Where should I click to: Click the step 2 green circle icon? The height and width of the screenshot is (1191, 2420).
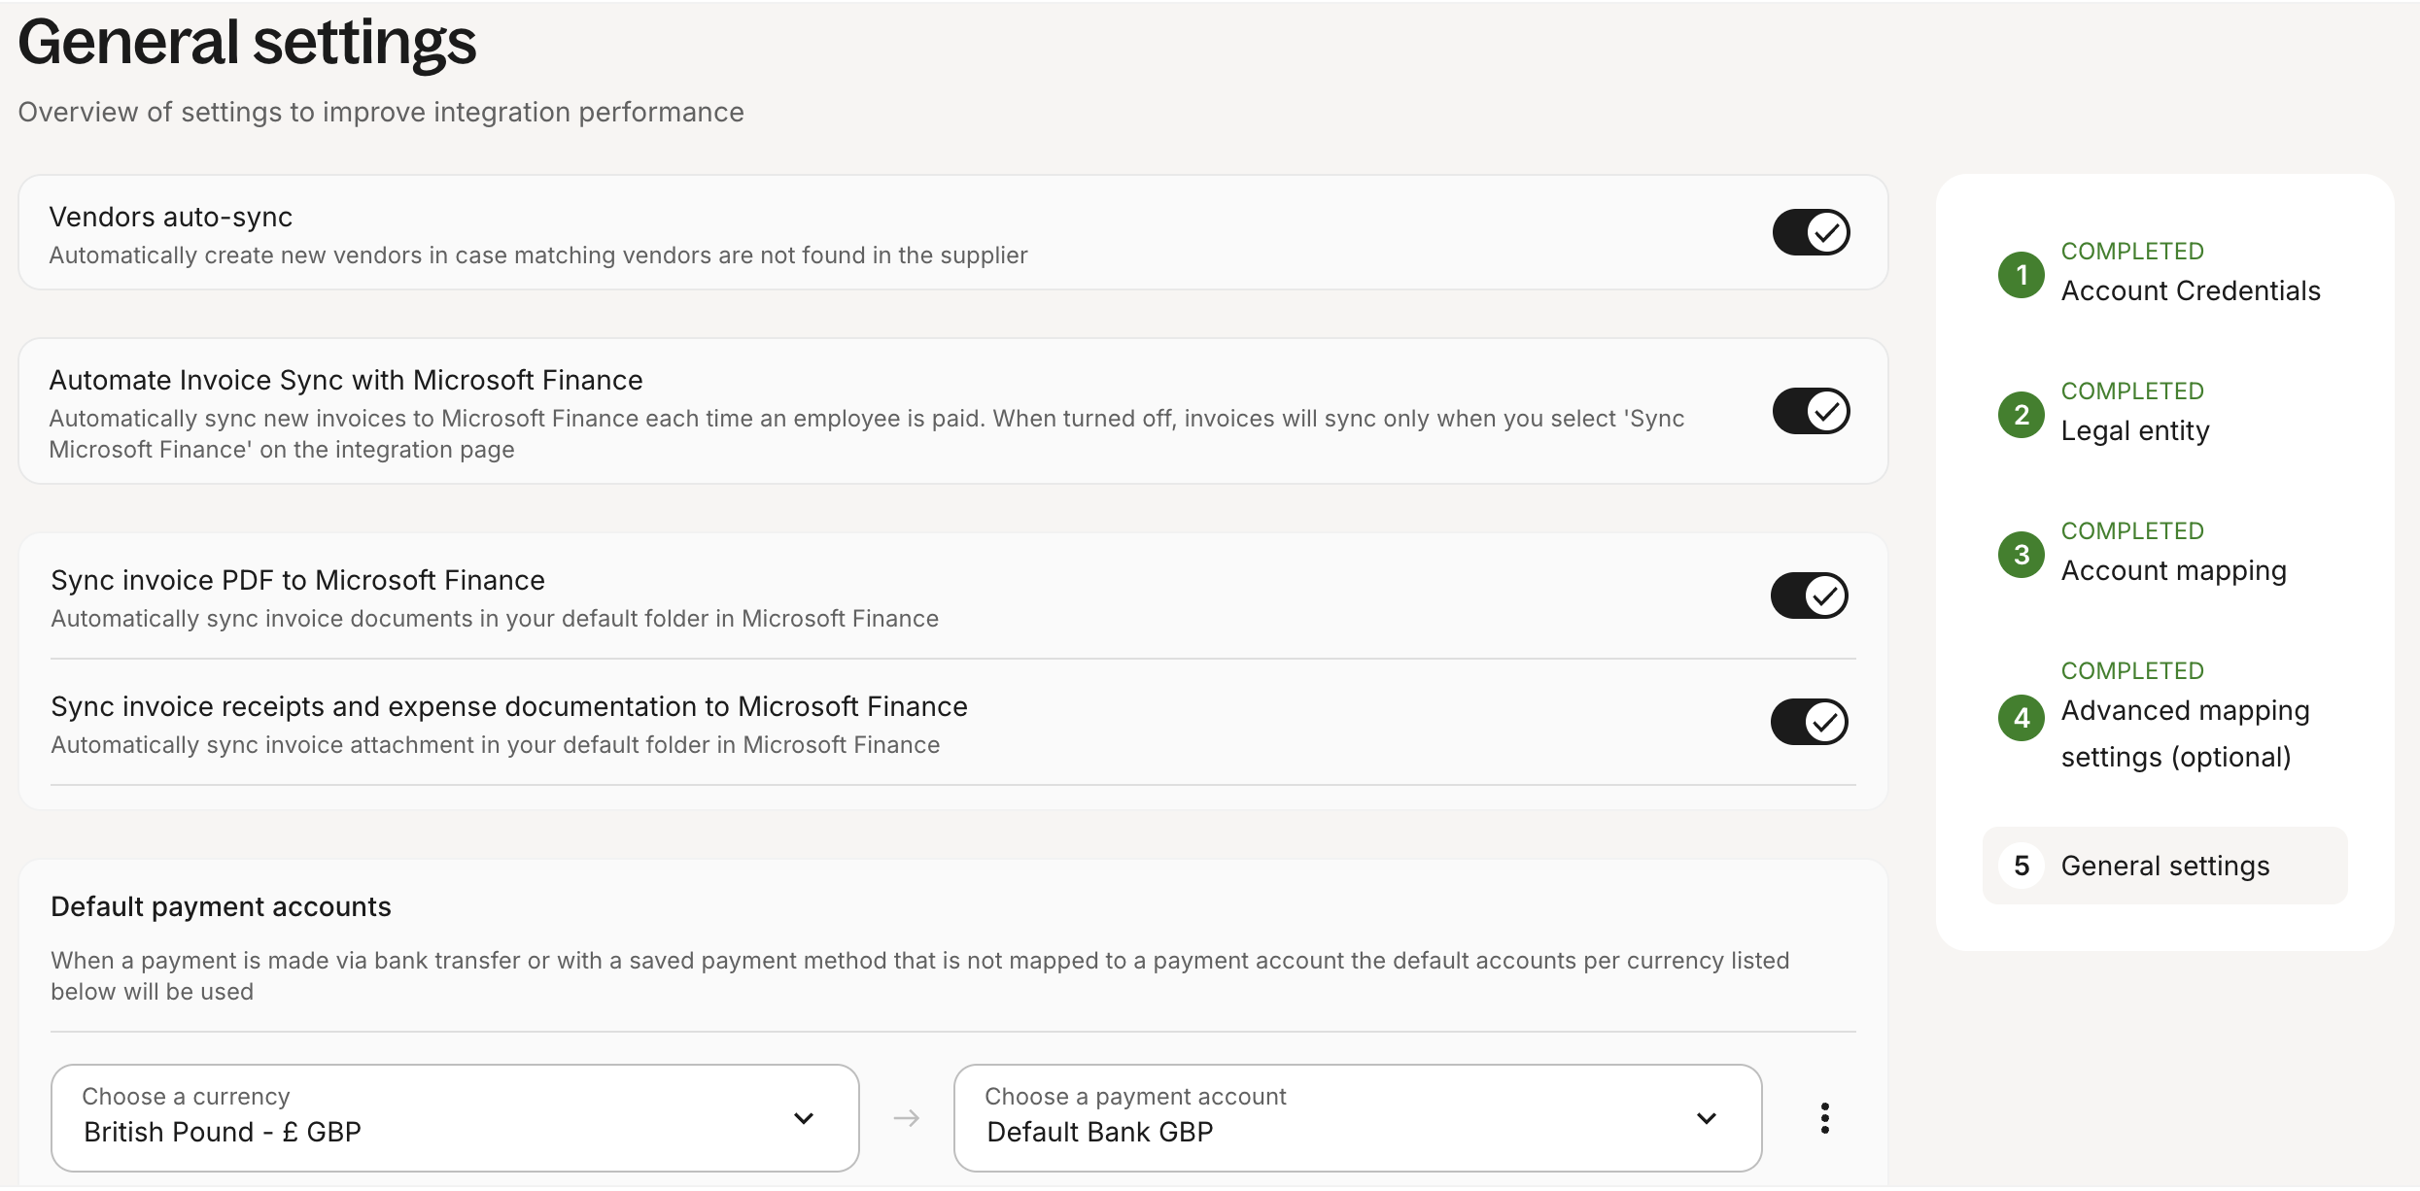tap(2022, 415)
